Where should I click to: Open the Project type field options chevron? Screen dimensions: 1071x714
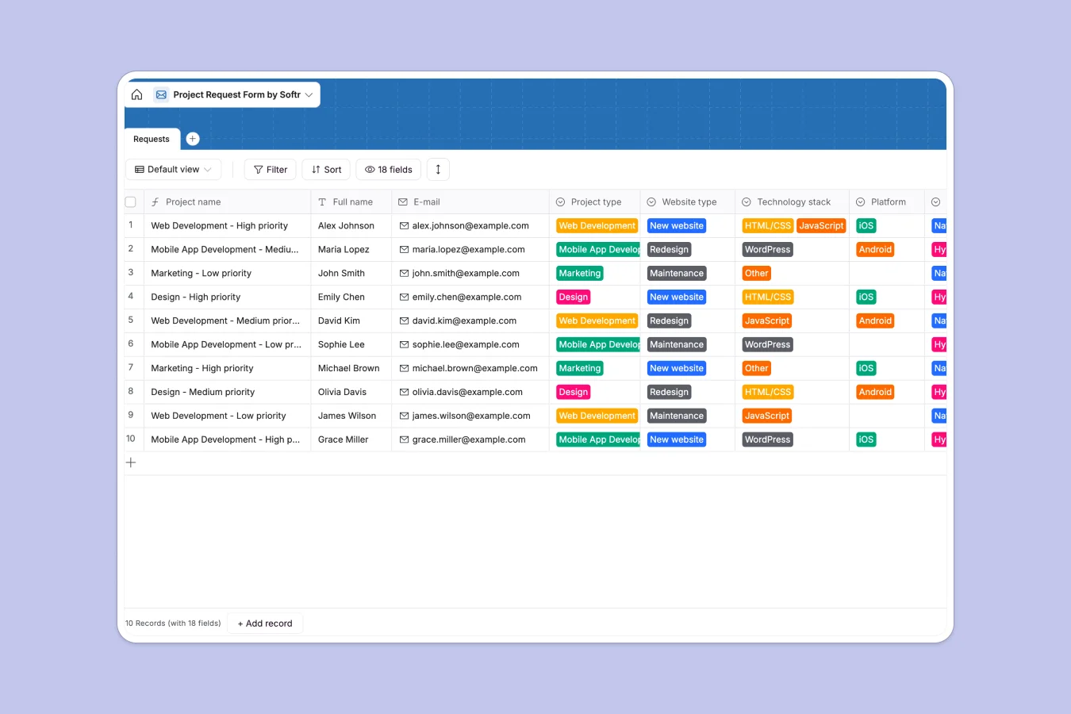point(560,202)
